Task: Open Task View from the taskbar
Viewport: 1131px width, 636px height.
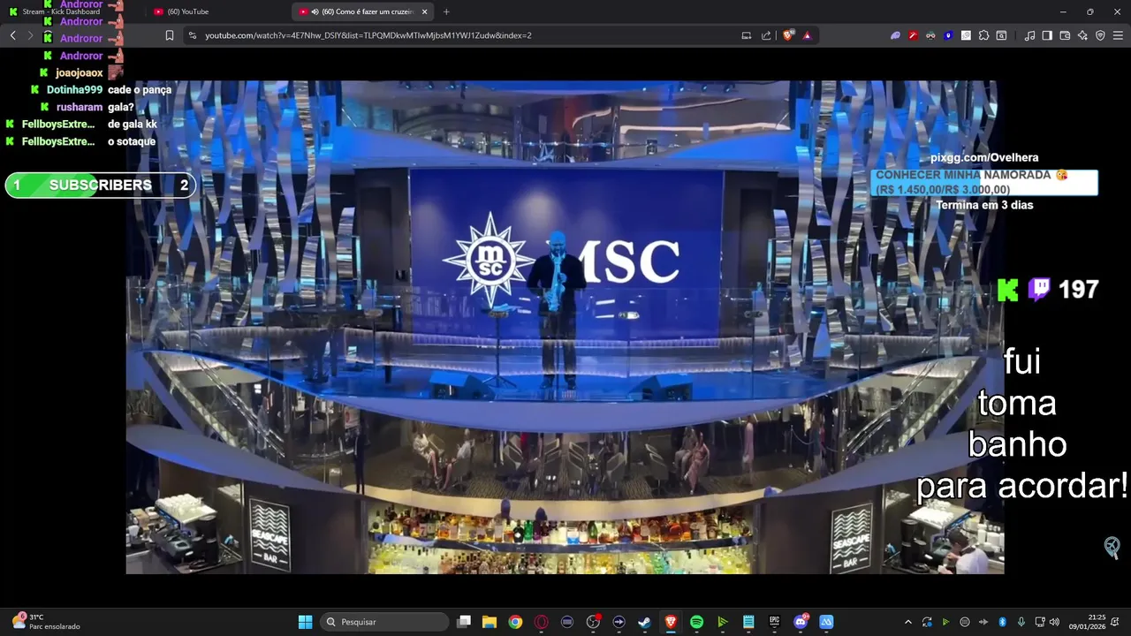Action: (464, 622)
